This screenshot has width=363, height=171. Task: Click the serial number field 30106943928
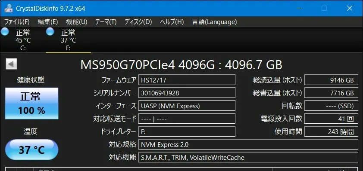(187, 93)
